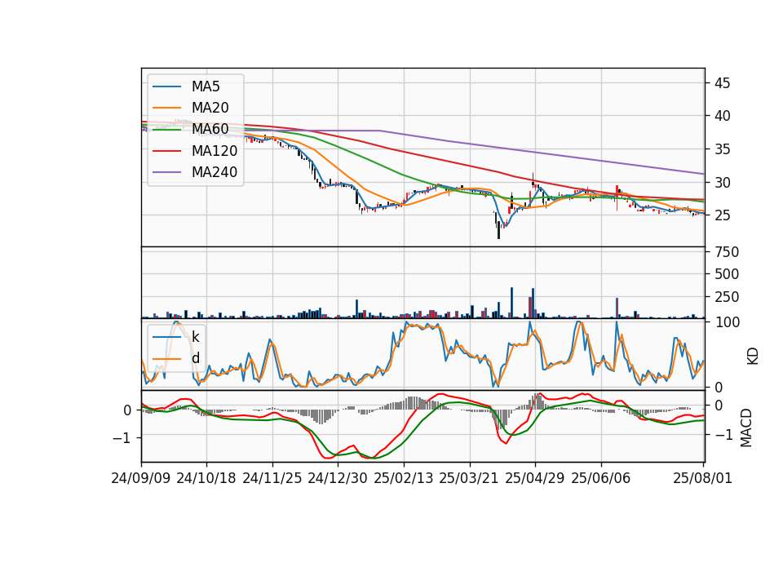Click the 24/12/30 date tick label
This screenshot has height=563, width=783.
point(338,478)
